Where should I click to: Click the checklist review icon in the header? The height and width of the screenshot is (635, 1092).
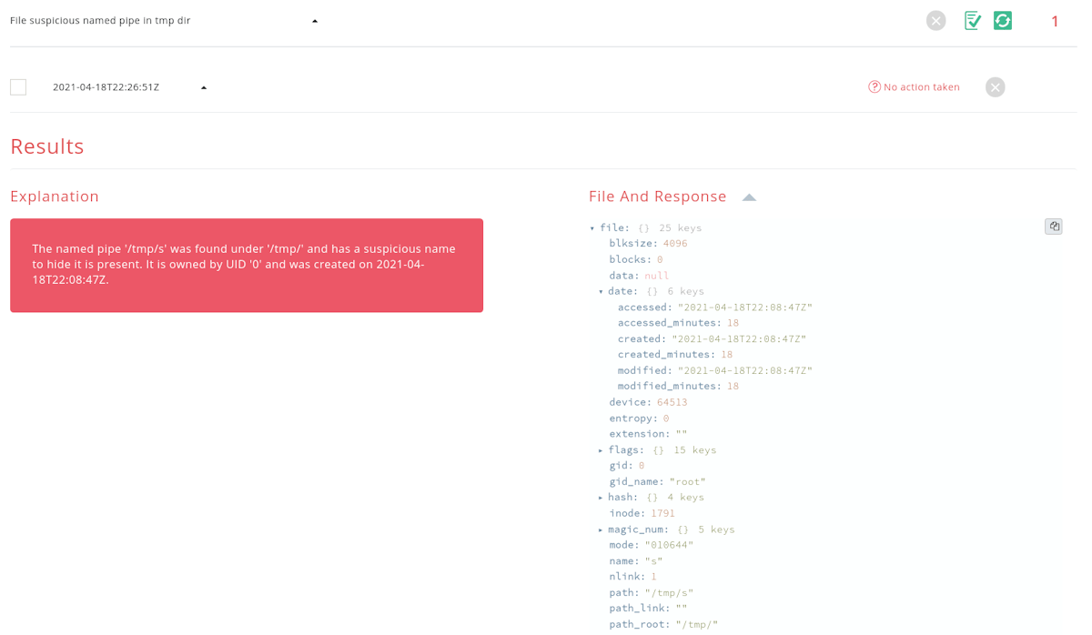(x=972, y=20)
